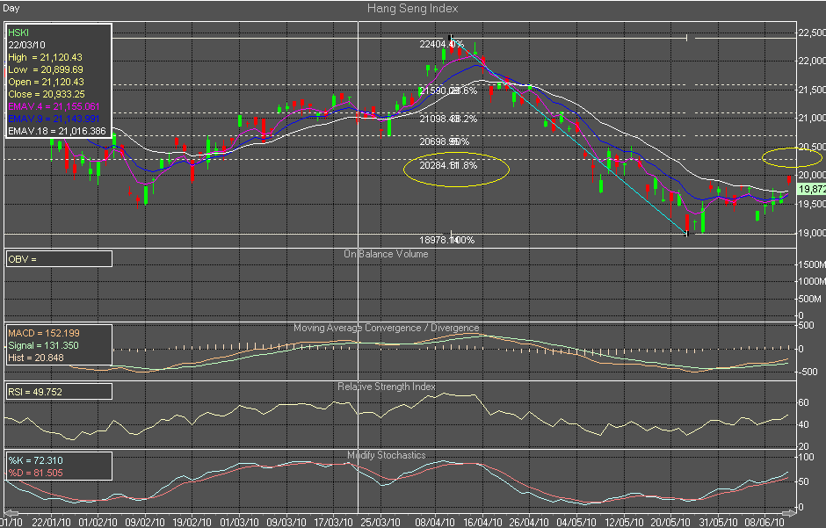Image resolution: width=826 pixels, height=528 pixels.
Task: Click the 25/03/10 date on the time axis
Action: pos(380,522)
